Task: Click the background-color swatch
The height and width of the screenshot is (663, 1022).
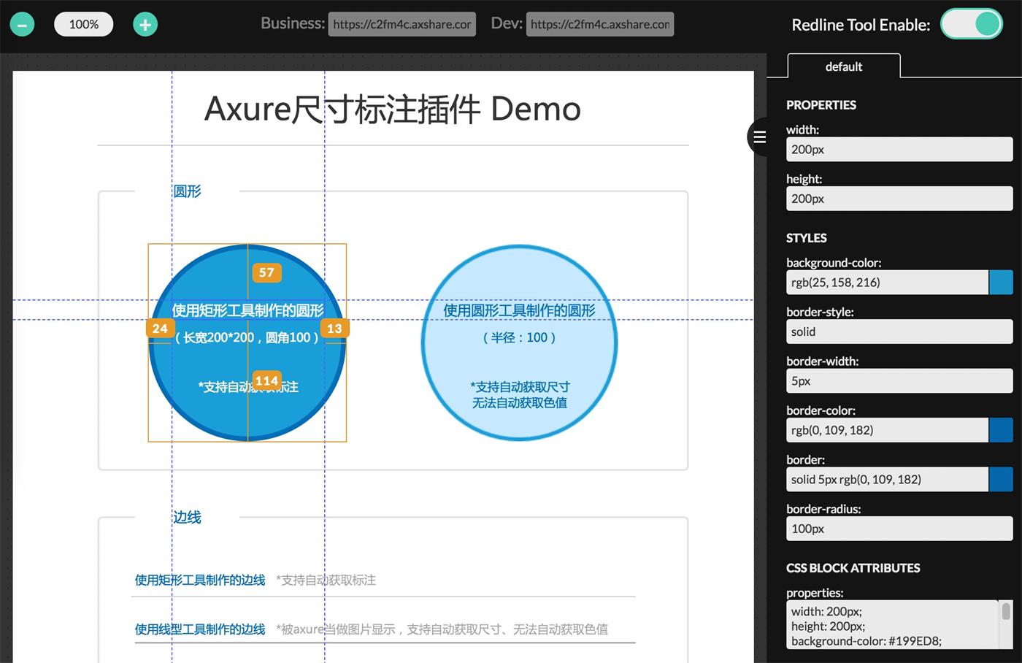Action: [1001, 283]
